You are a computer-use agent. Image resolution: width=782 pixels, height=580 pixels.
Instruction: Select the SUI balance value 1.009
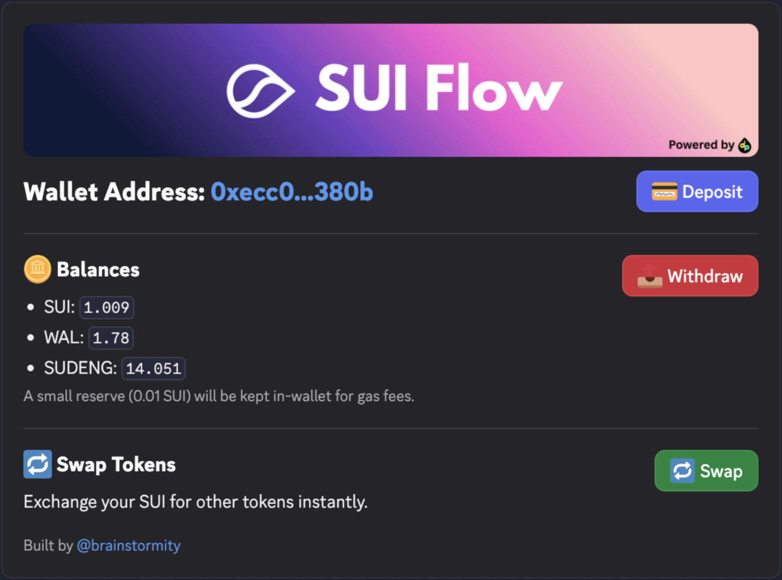(x=107, y=307)
